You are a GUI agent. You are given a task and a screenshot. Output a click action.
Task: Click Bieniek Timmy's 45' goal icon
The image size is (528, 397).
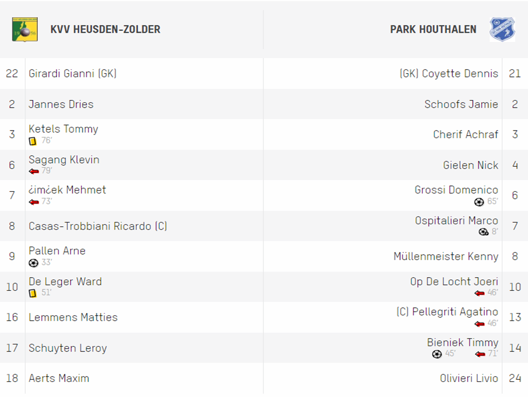pyautogui.click(x=437, y=354)
